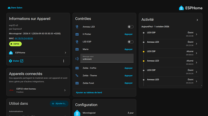Open the three-dot device menu
208x116 pixels.
[x=64, y=61]
